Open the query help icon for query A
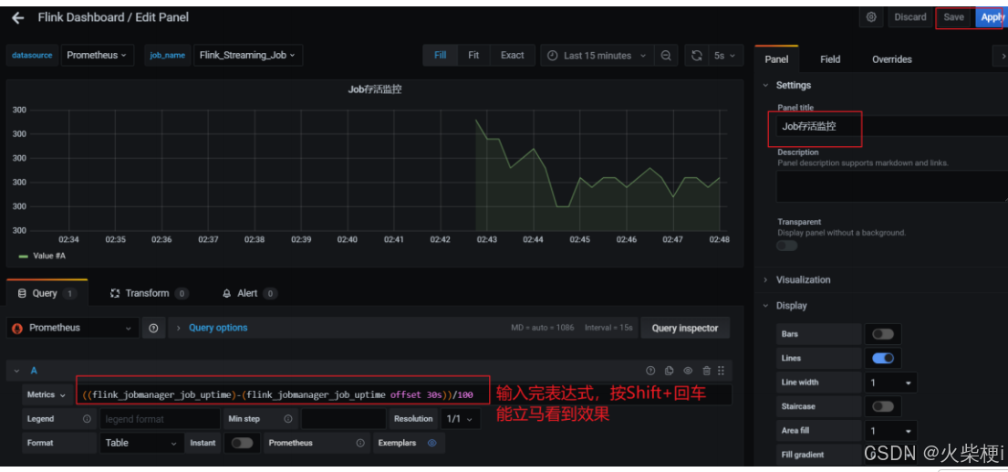The image size is (1008, 472). pos(649,371)
